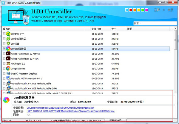Image resolution: width=179 pixels, height=124 pixels.
Task: Click the HiBit title bar app icon
Action: [3, 3]
